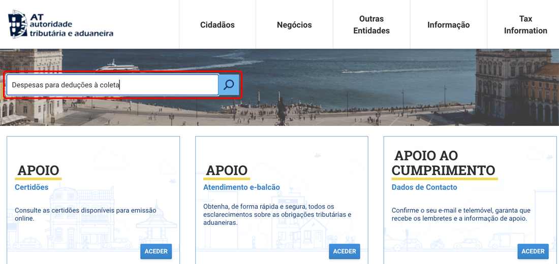Click the 'autoridade tributária e aduaneira' logo text
The height and width of the screenshot is (264, 559).
click(x=72, y=29)
